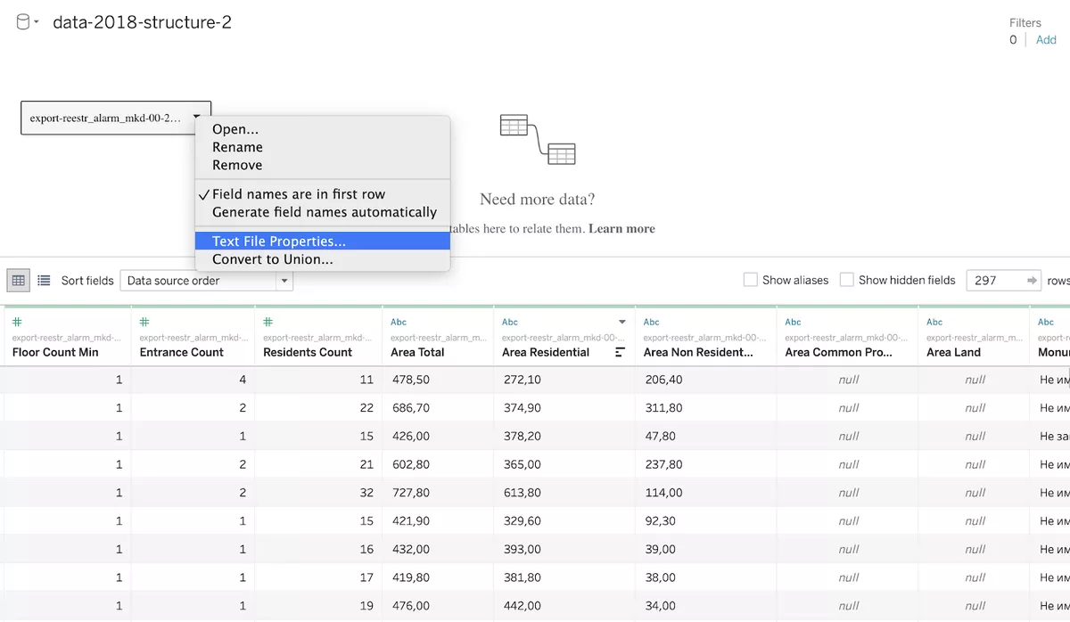The width and height of the screenshot is (1070, 622).
Task: Click the data source database icon
Action: click(x=23, y=22)
